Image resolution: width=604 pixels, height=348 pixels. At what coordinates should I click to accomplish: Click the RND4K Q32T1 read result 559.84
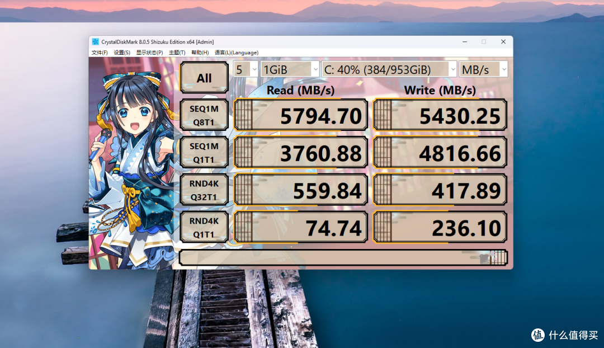point(301,190)
